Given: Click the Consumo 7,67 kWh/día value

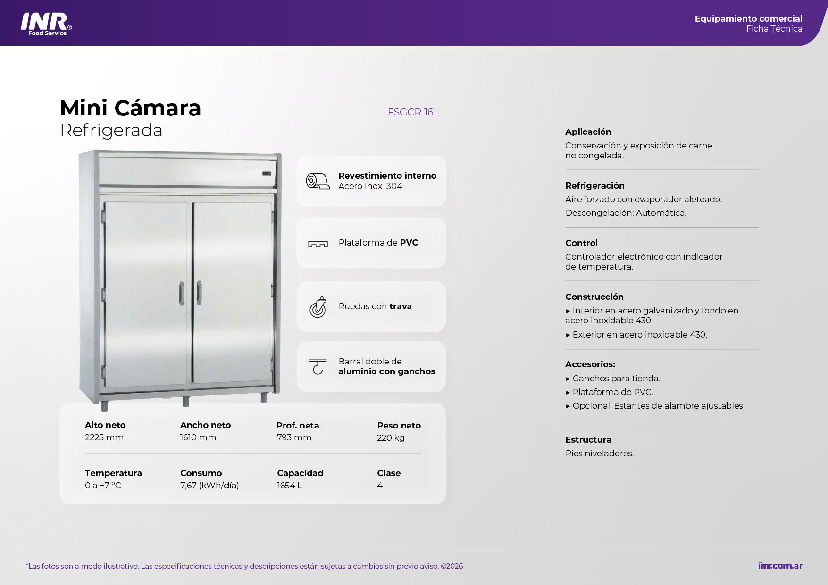Looking at the screenshot, I should [x=209, y=486].
